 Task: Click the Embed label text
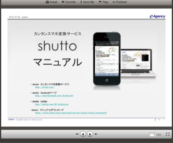coord(121,2)
